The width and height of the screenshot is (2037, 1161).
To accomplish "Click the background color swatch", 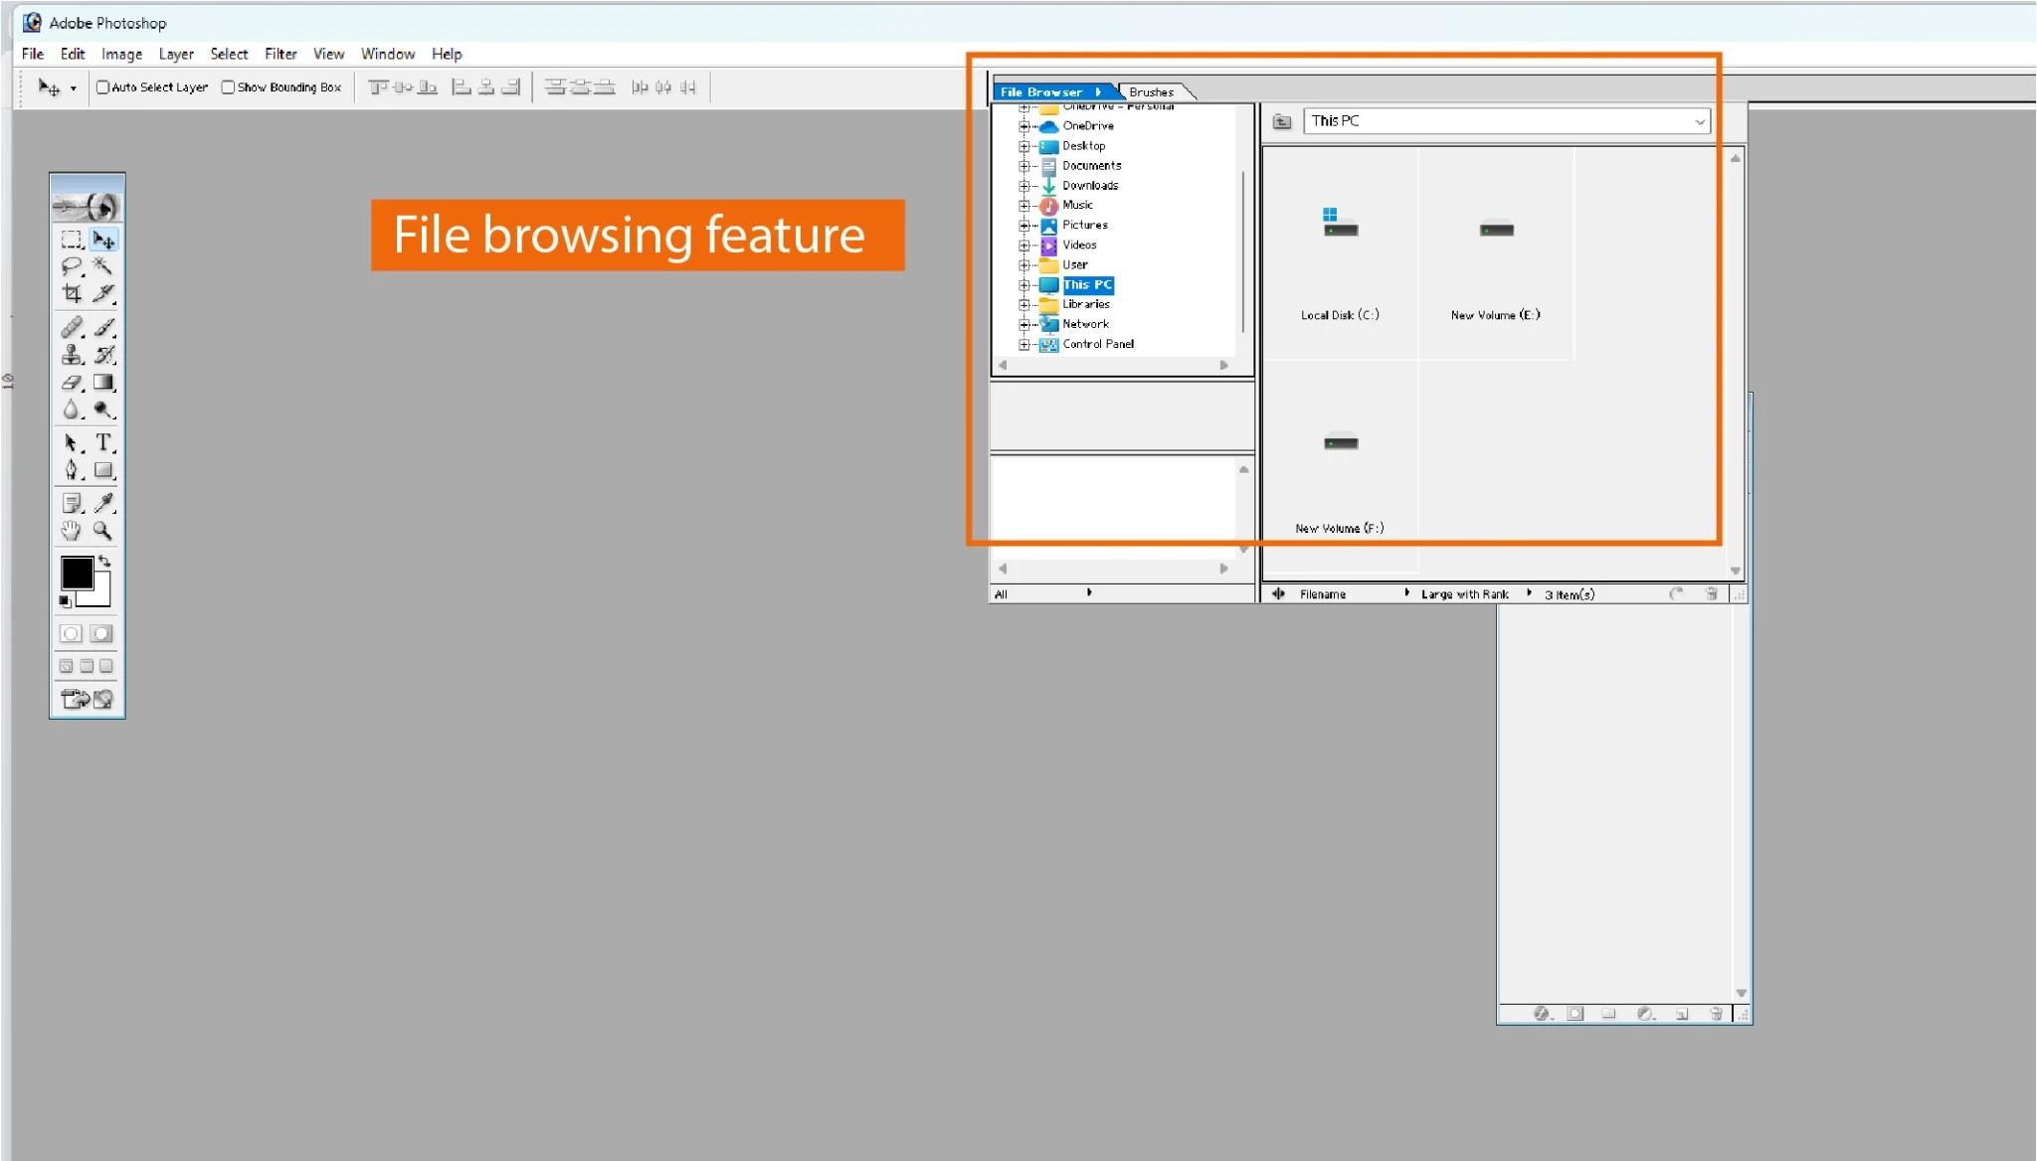I will pos(99,594).
